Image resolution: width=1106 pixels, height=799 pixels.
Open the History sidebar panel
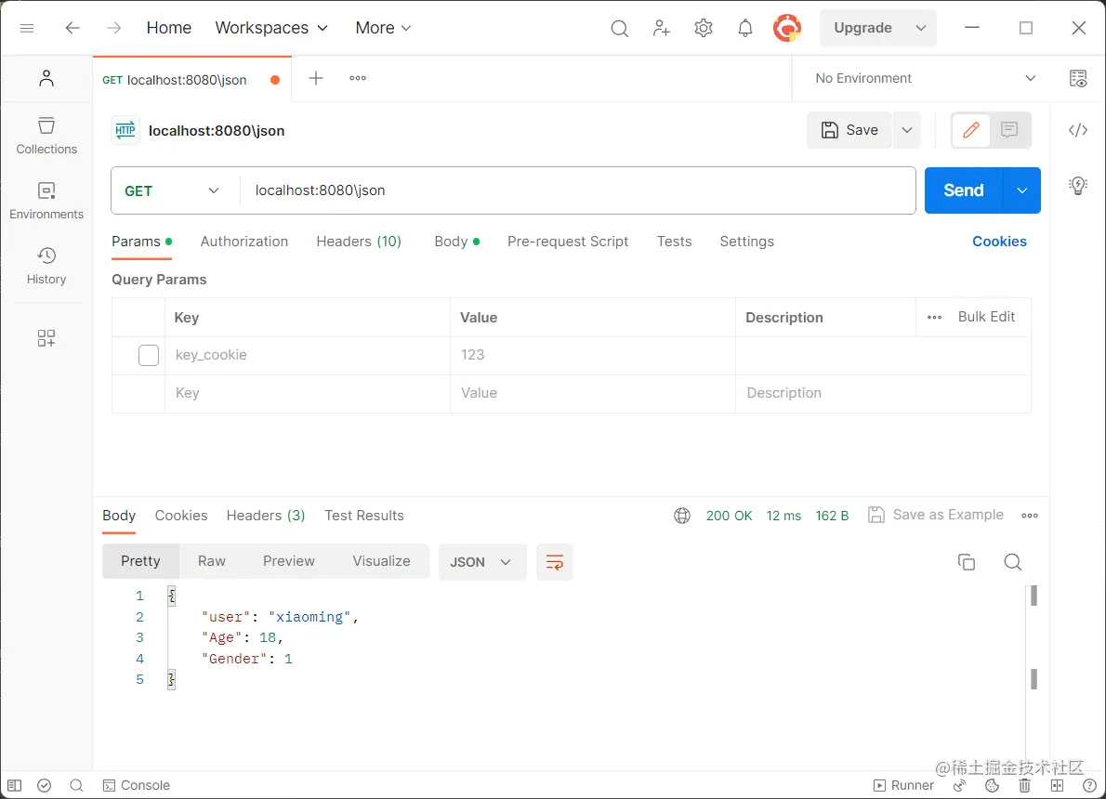46,265
